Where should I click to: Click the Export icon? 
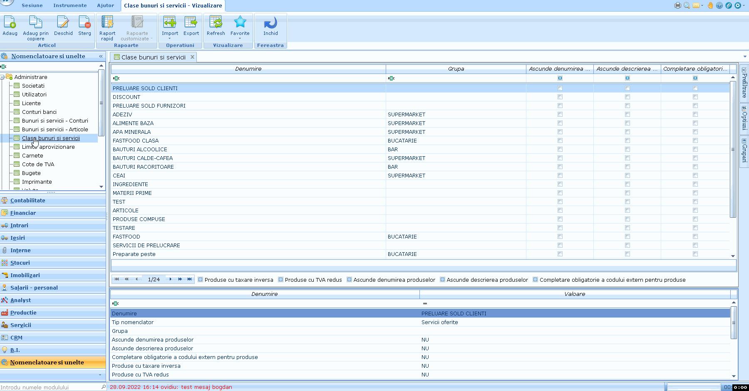[191, 22]
